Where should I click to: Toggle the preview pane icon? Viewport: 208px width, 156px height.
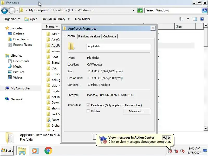tap(194, 19)
